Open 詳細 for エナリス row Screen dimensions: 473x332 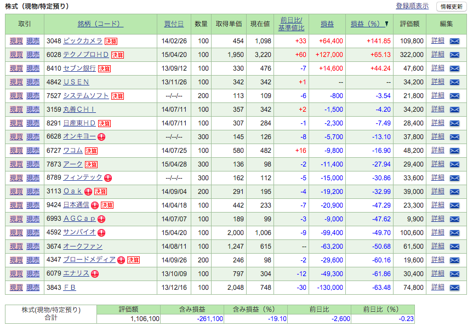click(x=438, y=273)
